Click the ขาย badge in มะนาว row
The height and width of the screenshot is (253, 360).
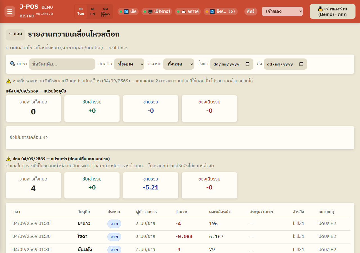point(114,224)
